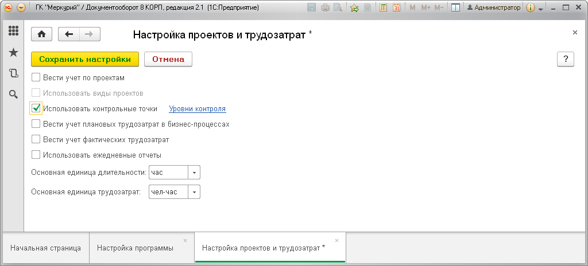The height and width of the screenshot is (266, 588).
Task: Go to the Home page button
Action: 41,34
